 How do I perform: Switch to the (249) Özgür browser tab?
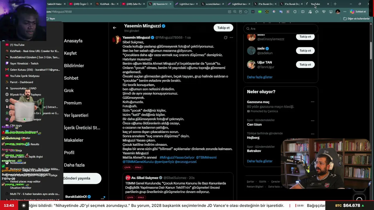[x=80, y=4]
